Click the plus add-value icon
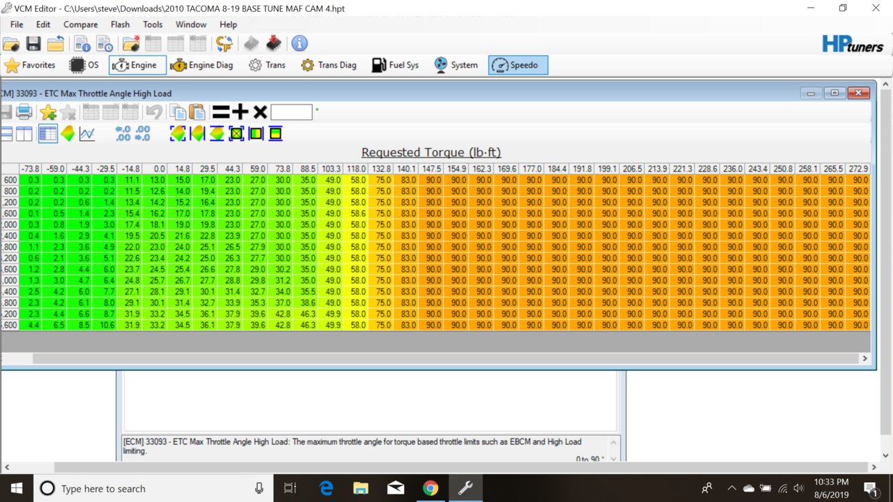The image size is (893, 502). coord(240,112)
